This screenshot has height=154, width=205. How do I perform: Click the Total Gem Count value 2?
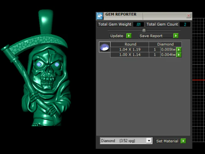tap(185, 24)
